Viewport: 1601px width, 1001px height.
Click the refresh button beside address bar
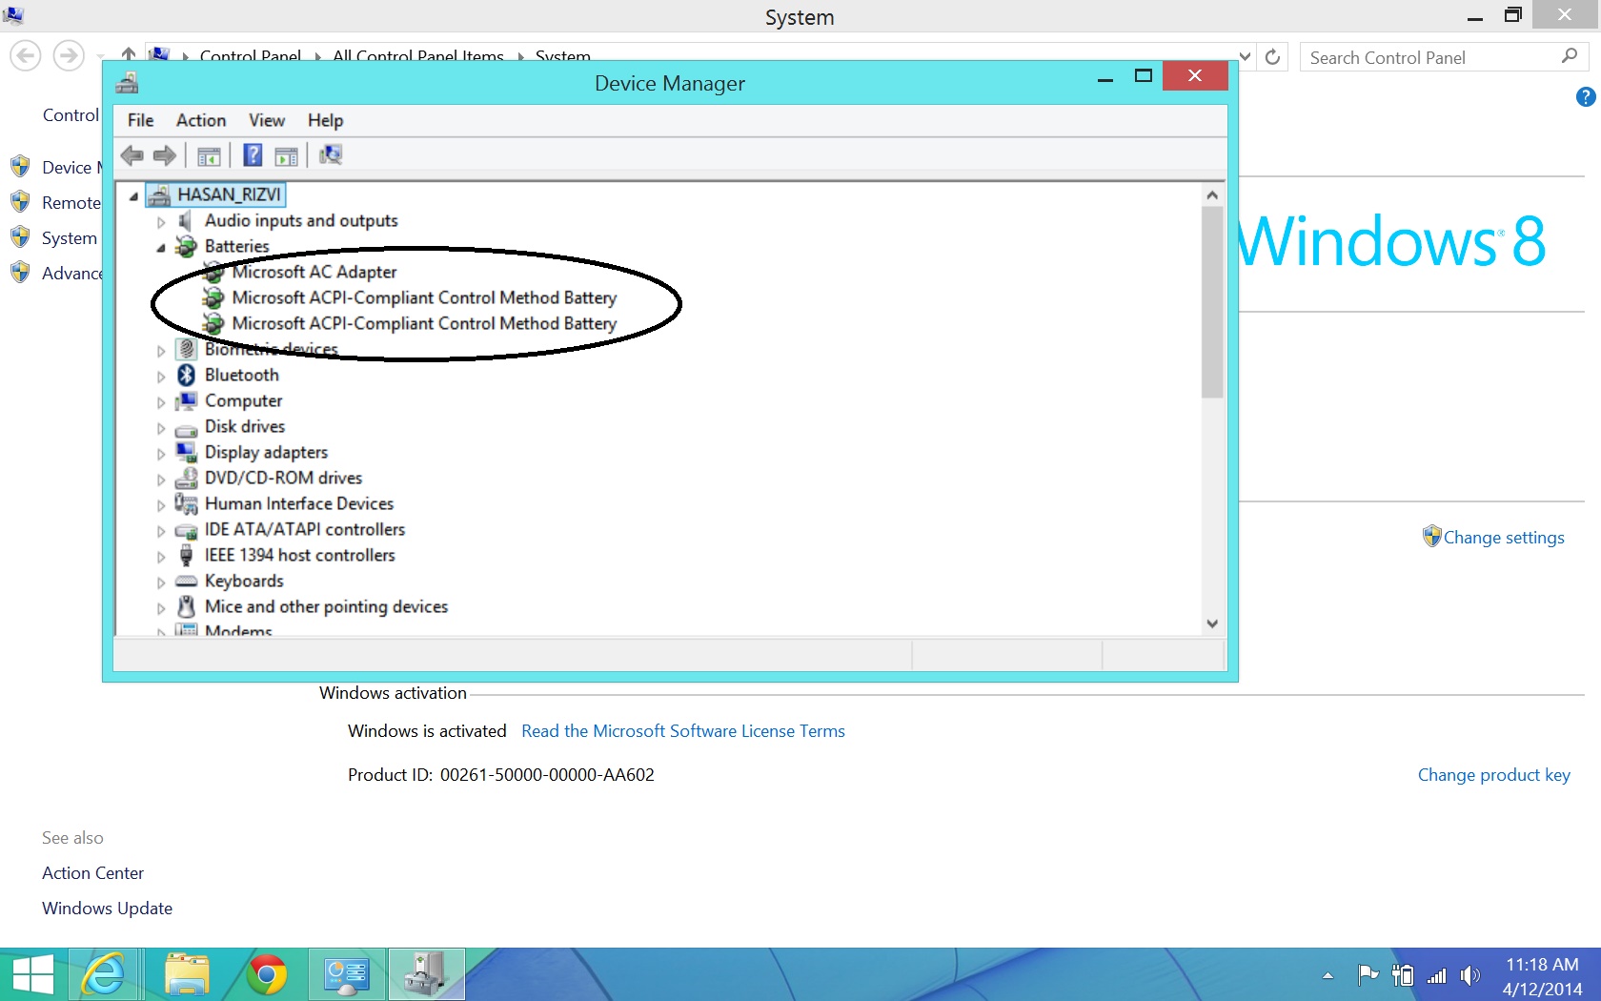(1272, 57)
